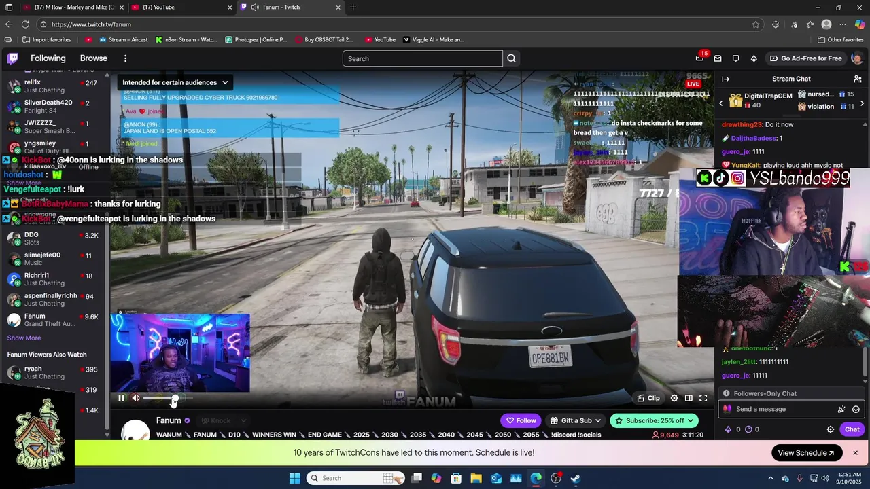Create a clip with the Clip button
Image resolution: width=870 pixels, height=489 pixels.
pos(648,398)
